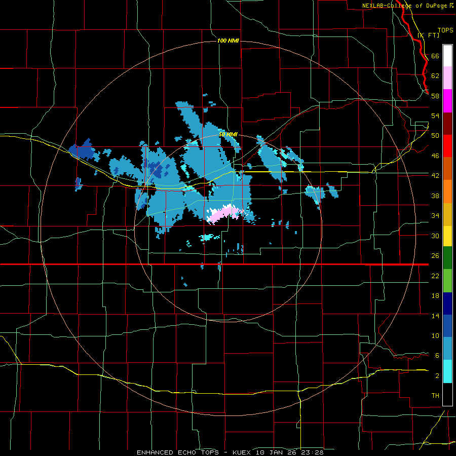The image size is (456, 456).
Task: Click the bright red legend swatch near 50
Action: (x=447, y=146)
